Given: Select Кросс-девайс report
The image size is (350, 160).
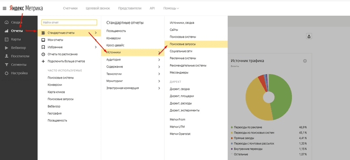Looking at the screenshot, I should pos(115,45).
